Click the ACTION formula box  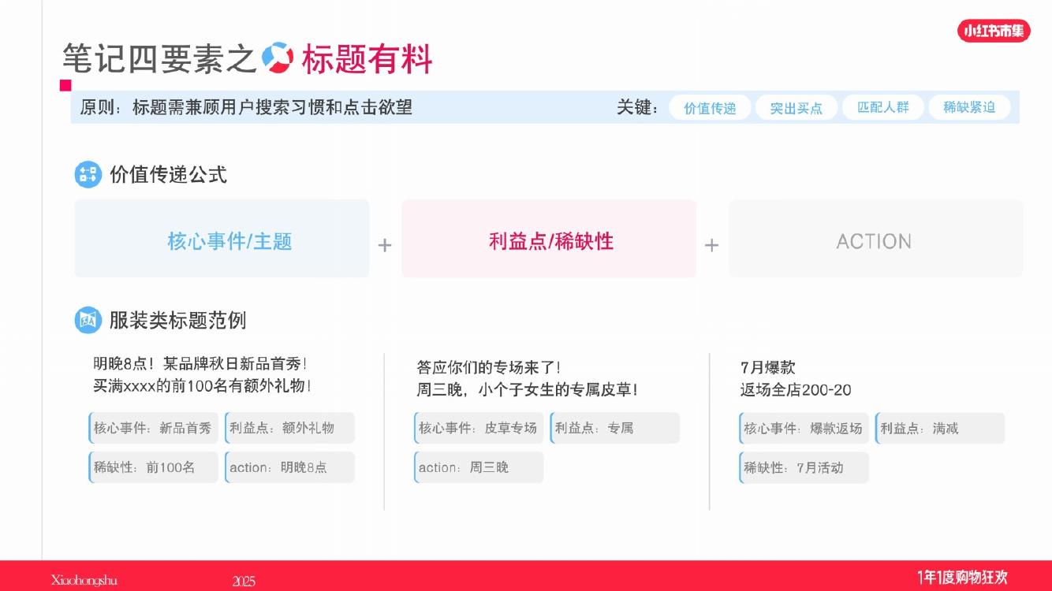click(x=875, y=239)
